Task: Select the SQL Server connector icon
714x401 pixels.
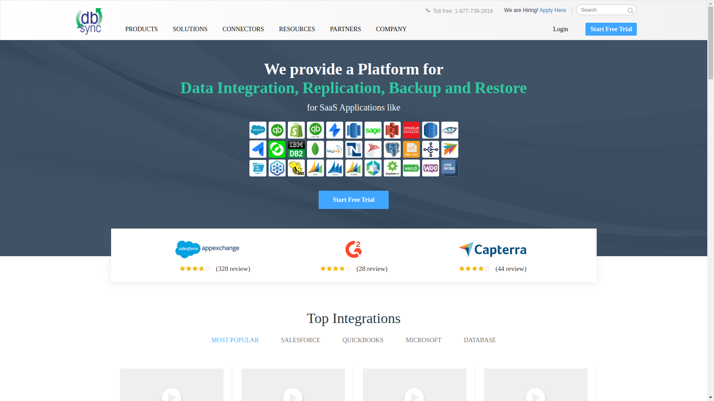Action: (373, 149)
